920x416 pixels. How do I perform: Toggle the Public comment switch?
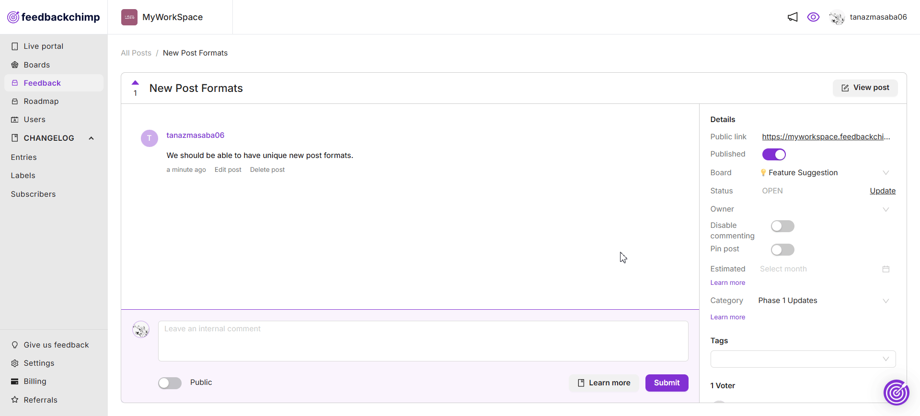[170, 383]
